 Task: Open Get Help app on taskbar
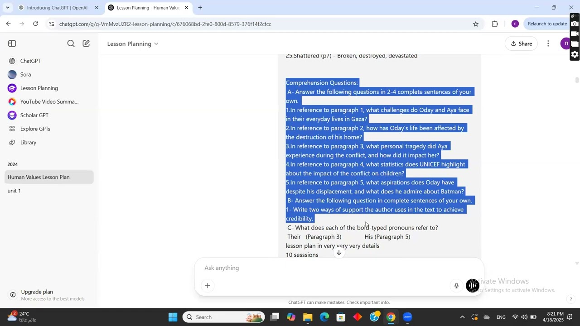pos(375,317)
